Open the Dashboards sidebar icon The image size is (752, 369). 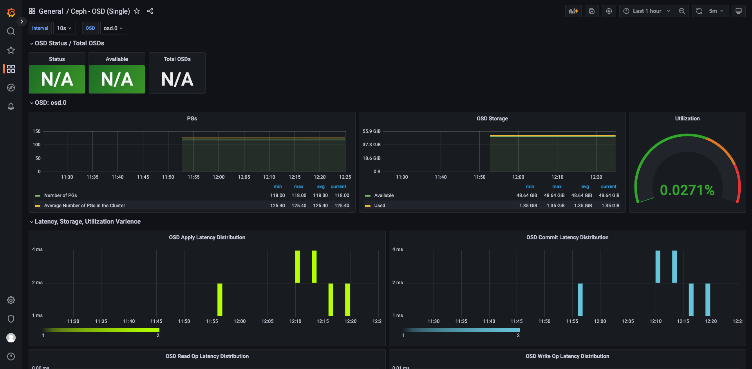coord(11,69)
